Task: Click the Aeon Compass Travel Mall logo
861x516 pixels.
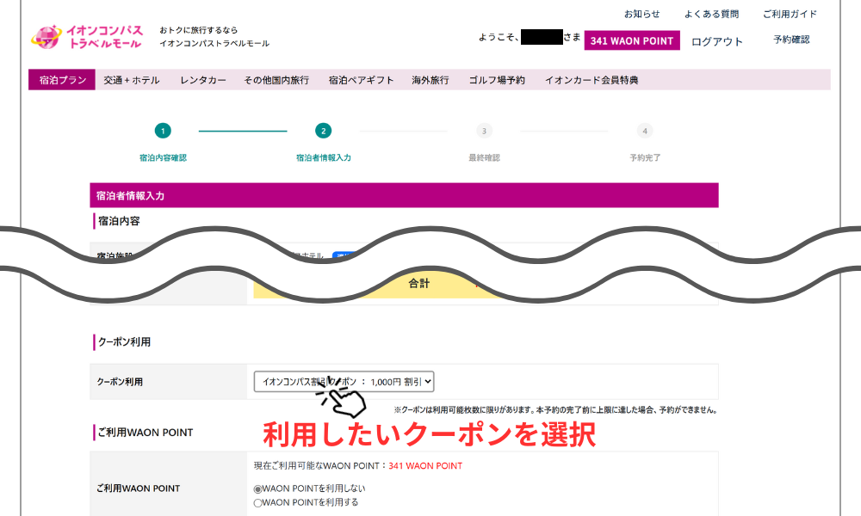Action: [87, 37]
